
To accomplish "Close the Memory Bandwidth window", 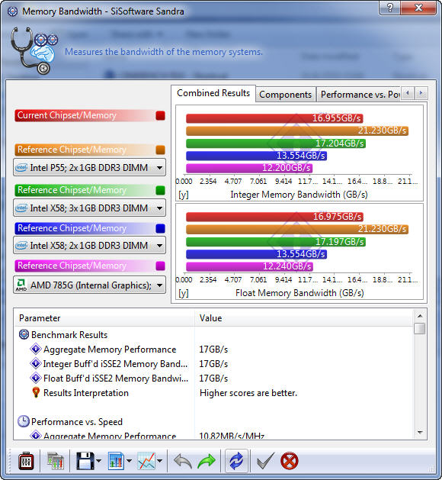I will pos(418,8).
